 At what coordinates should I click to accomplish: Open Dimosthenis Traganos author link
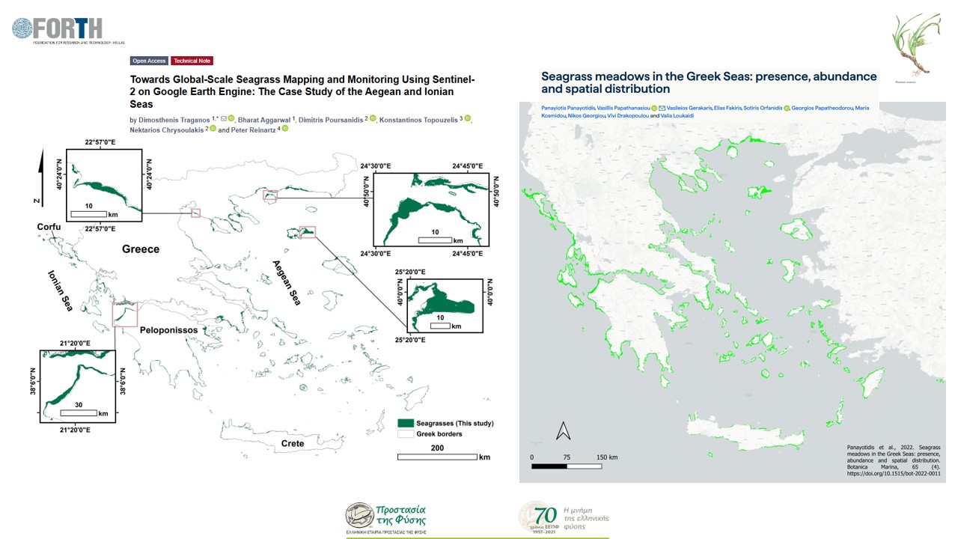point(178,119)
